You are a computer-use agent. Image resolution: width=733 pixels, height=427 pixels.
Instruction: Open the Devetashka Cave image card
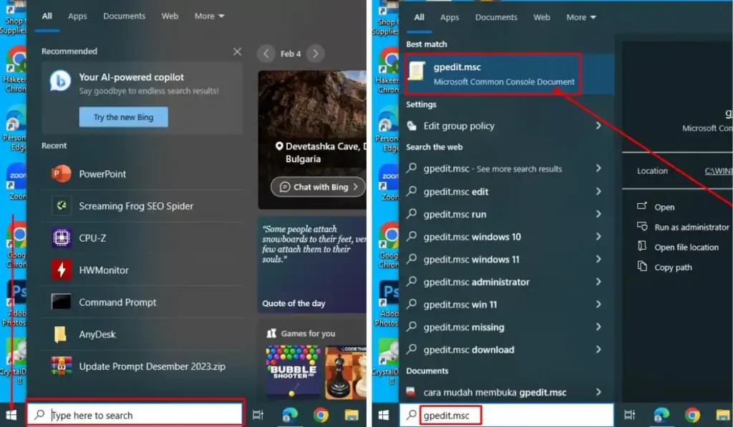pyautogui.click(x=312, y=140)
